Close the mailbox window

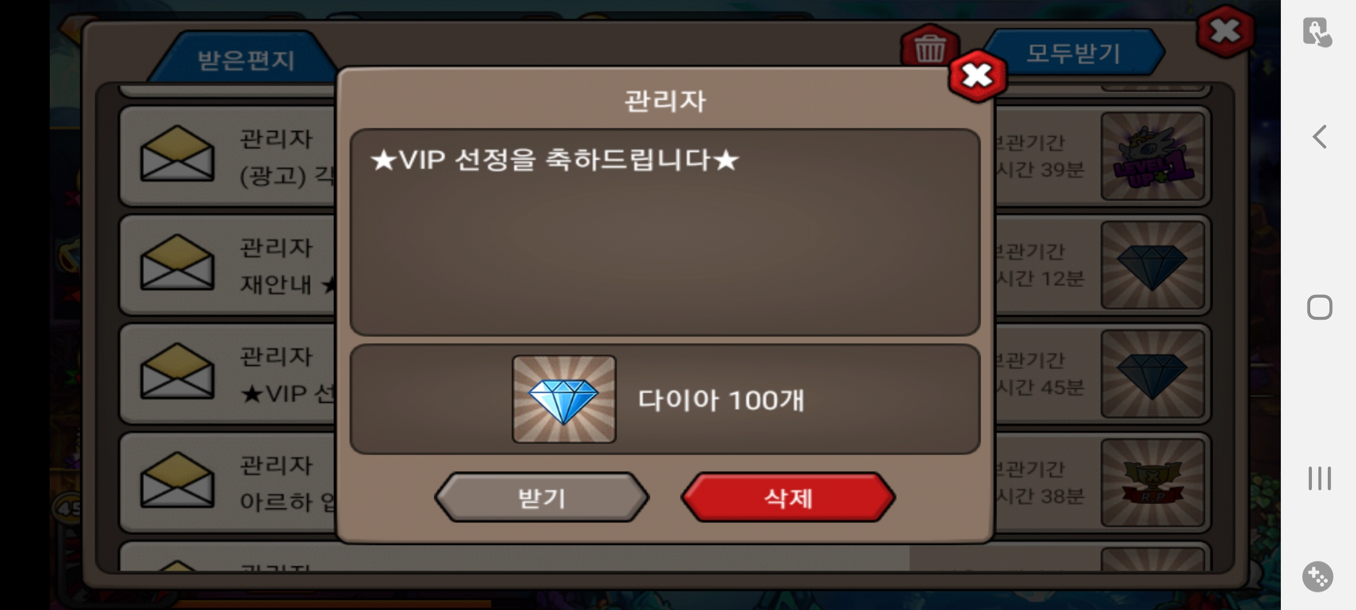point(1225,31)
